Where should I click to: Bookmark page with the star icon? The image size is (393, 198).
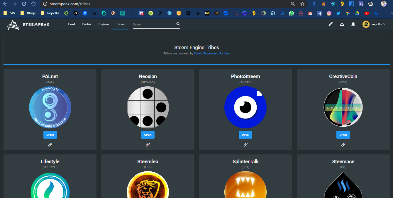[x=302, y=4]
